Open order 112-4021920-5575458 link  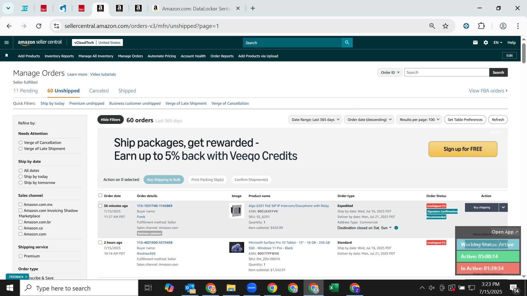[x=155, y=242]
